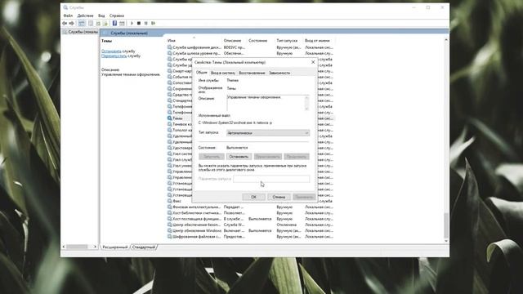
Task: Click the Остановить button in dialog
Action: coord(239,156)
